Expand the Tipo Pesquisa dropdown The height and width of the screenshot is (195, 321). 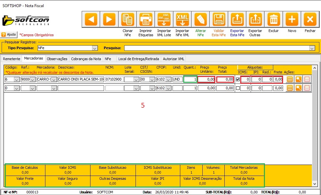point(95,48)
